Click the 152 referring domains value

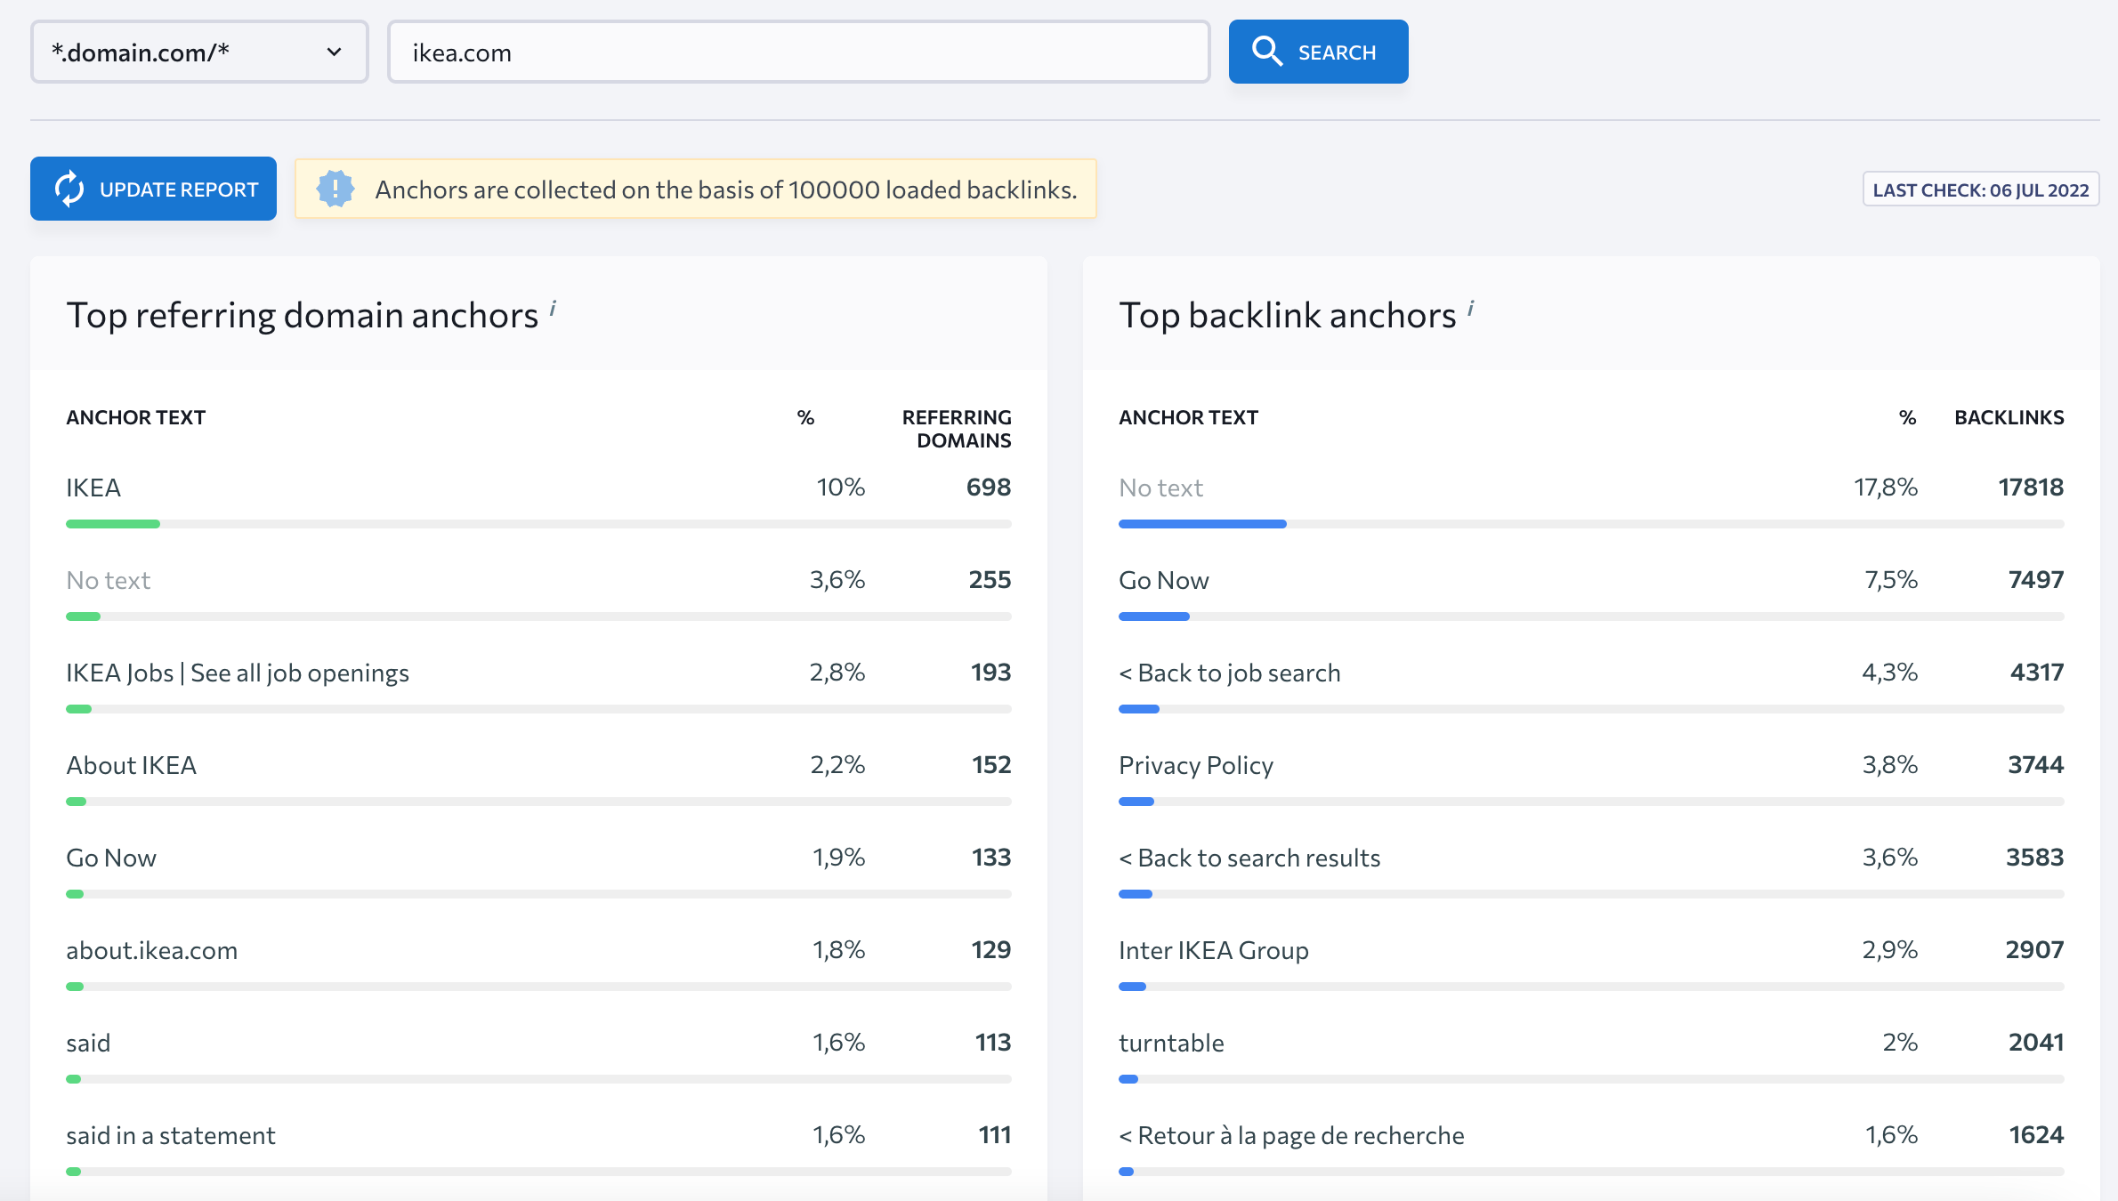point(991,764)
